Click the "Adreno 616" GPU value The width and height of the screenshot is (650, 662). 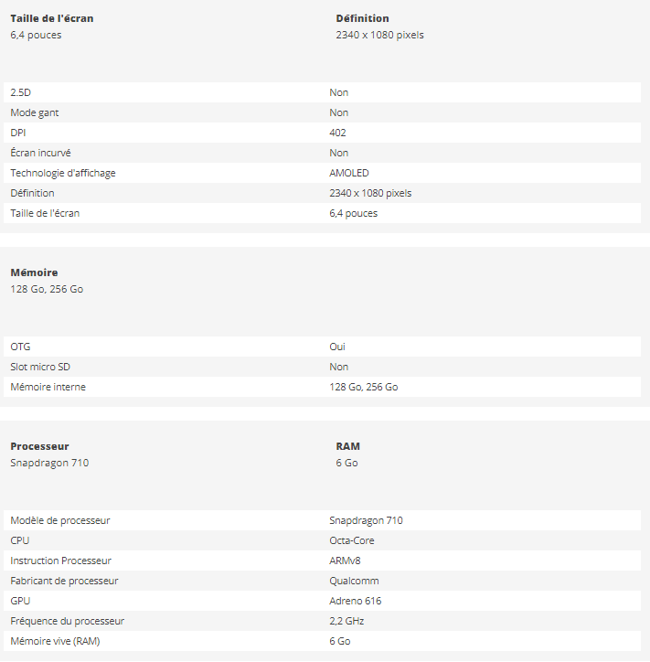[x=356, y=601]
